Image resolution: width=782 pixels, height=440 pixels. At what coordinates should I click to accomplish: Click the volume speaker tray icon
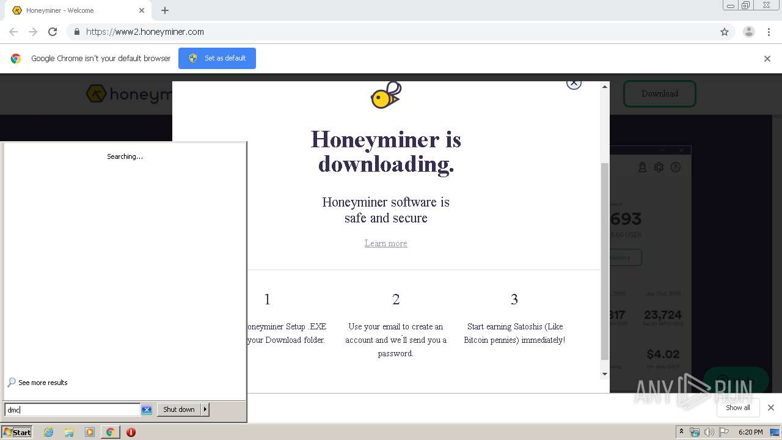tap(709, 432)
